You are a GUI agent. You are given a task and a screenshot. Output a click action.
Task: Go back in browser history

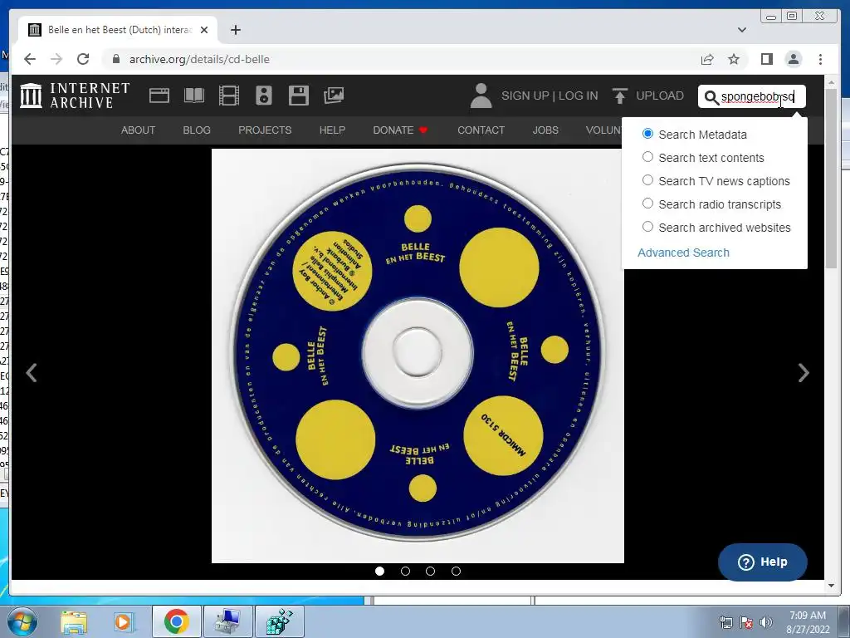click(30, 59)
